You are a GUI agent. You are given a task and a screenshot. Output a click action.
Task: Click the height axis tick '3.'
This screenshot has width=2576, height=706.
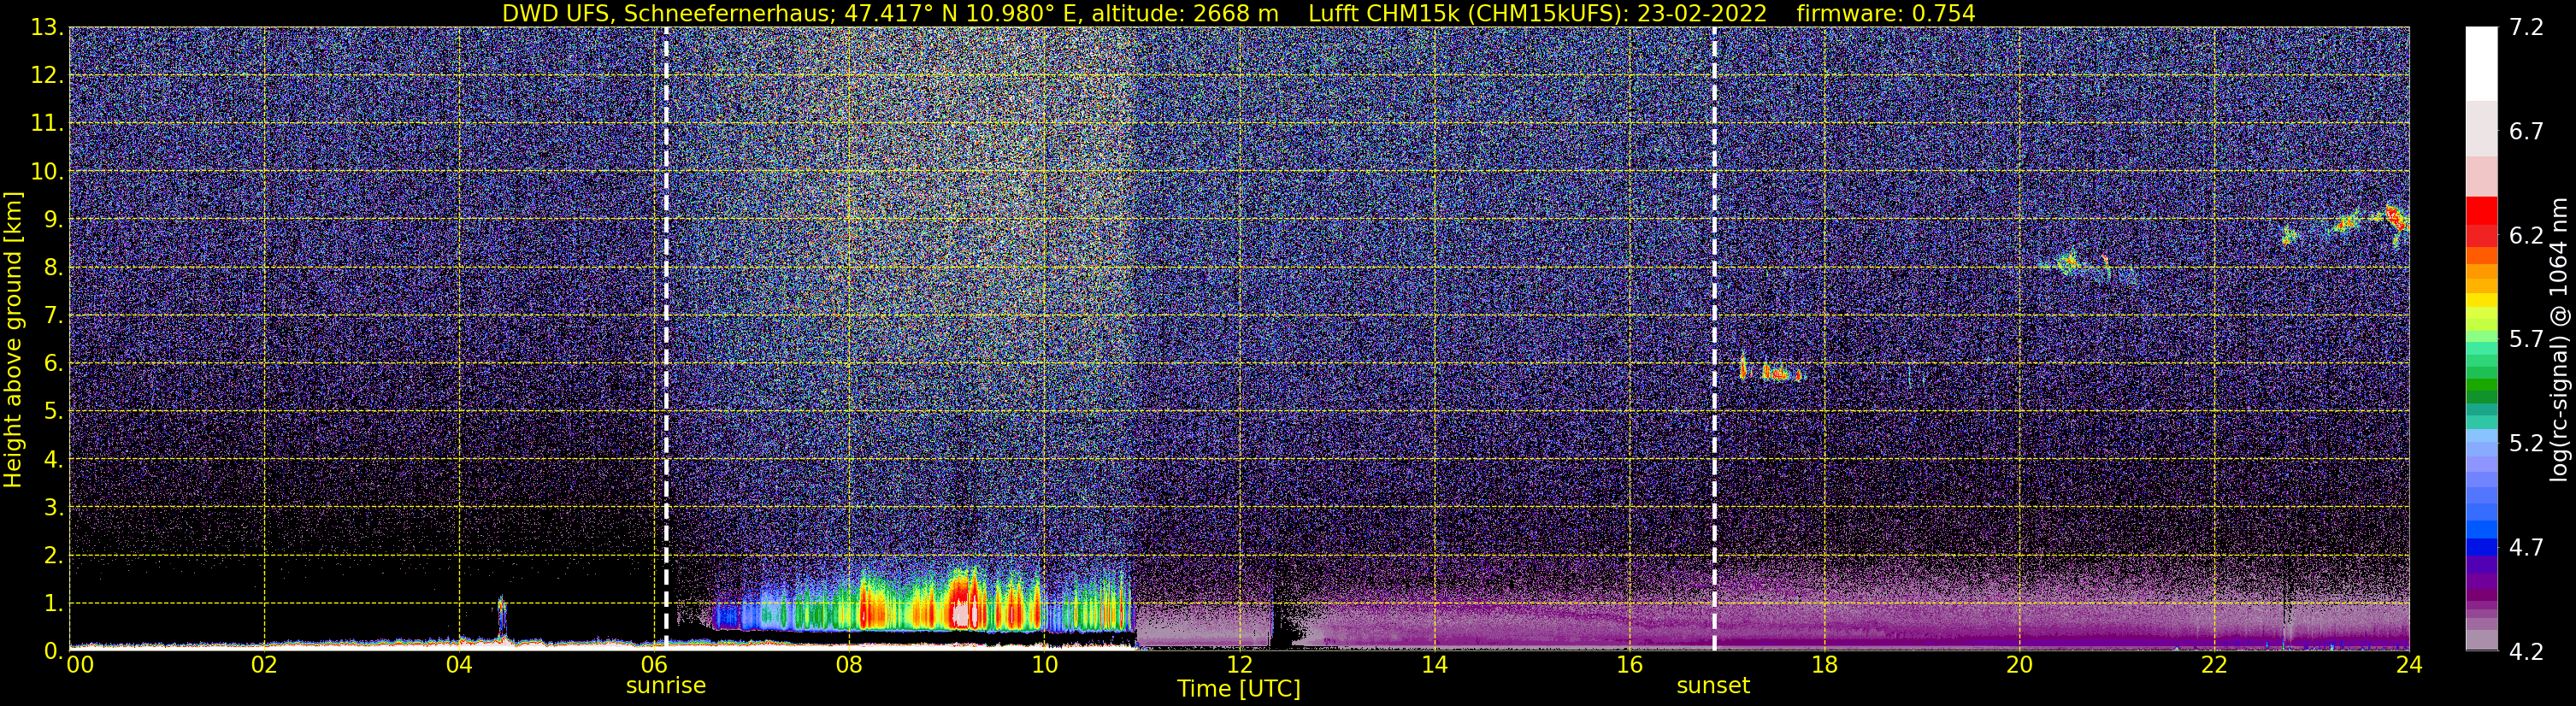pyautogui.click(x=53, y=508)
